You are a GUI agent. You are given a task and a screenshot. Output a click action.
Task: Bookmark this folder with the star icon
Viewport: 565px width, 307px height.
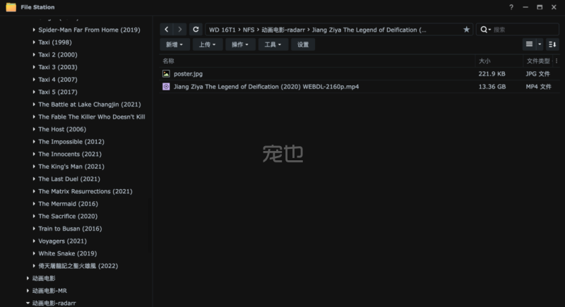pyautogui.click(x=466, y=30)
